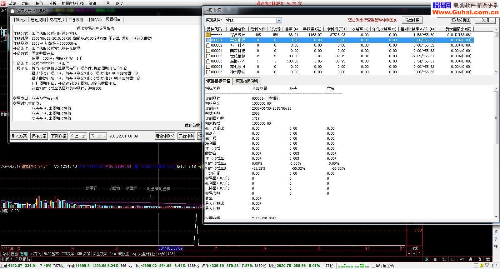500x269 pixels.
Task: Click the 关联报价 button at bottom left
Action: click(x=22, y=259)
